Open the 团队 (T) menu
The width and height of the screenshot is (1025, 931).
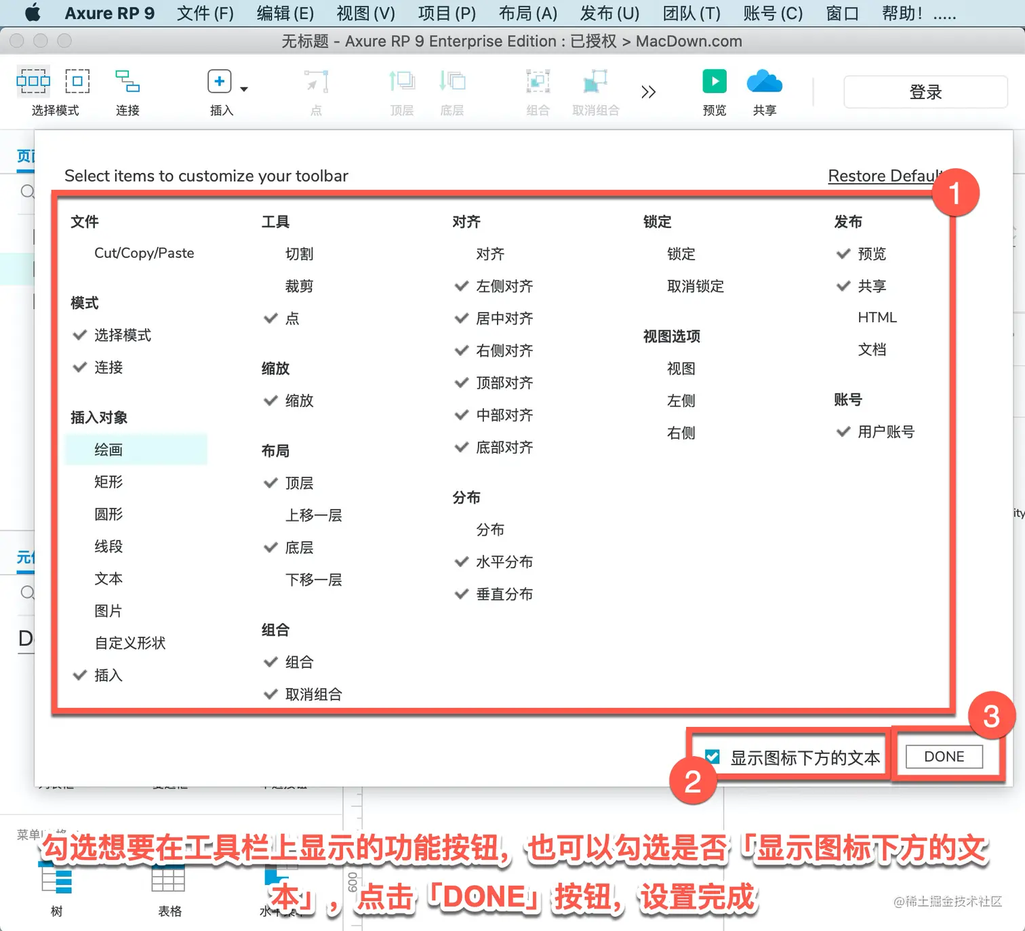(x=691, y=14)
